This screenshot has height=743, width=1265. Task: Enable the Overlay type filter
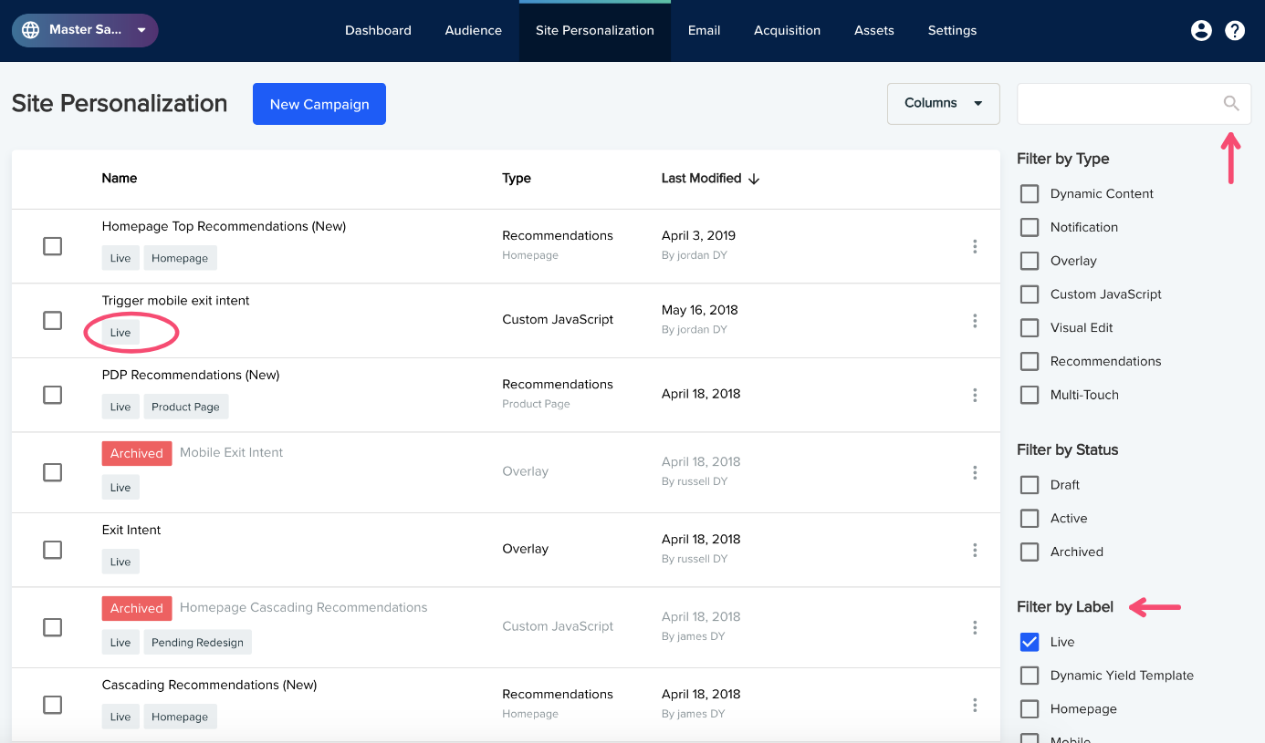[1030, 261]
